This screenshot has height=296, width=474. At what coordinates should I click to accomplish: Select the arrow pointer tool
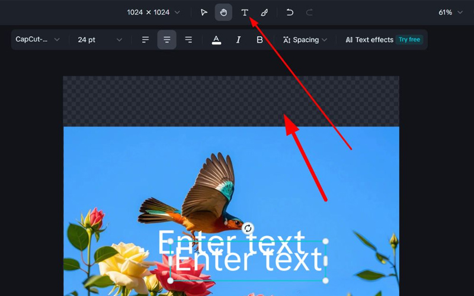204,12
